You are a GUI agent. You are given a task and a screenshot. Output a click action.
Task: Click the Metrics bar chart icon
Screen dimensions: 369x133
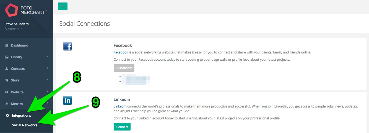point(7,104)
